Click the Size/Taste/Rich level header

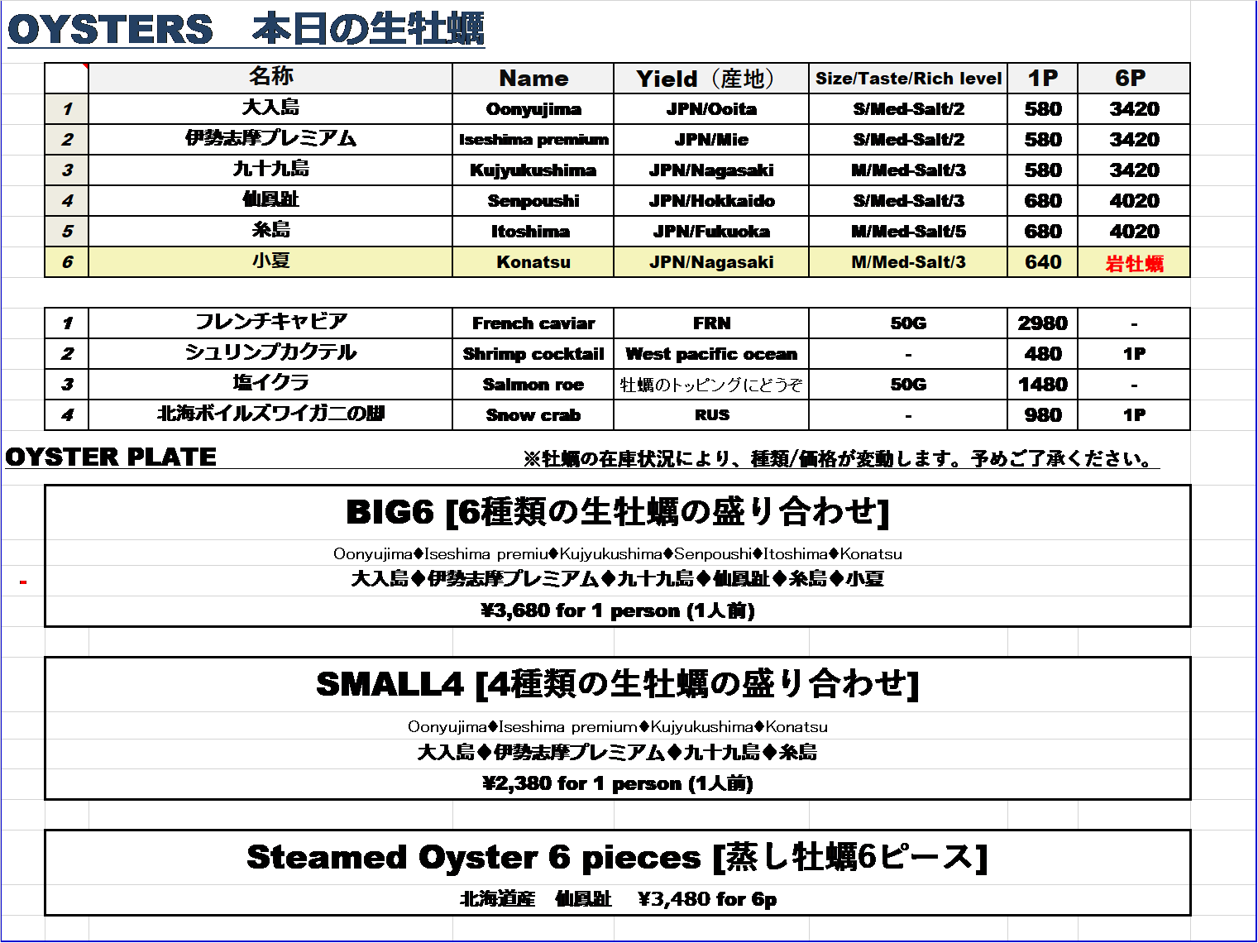click(x=908, y=79)
